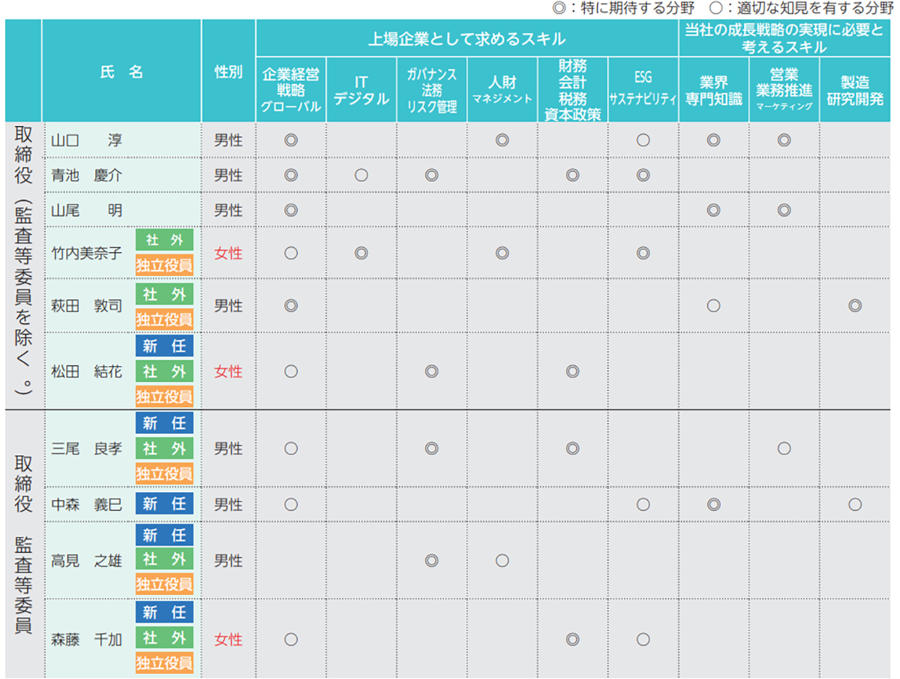Select the 性別 column header
Screen dimensions: 900x679
(x=228, y=71)
